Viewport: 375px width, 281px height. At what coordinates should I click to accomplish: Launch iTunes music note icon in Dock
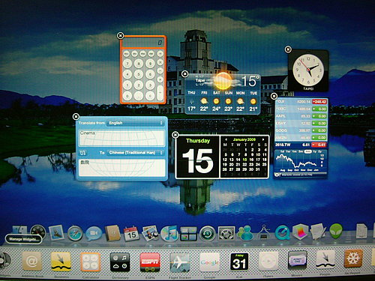click(169, 234)
